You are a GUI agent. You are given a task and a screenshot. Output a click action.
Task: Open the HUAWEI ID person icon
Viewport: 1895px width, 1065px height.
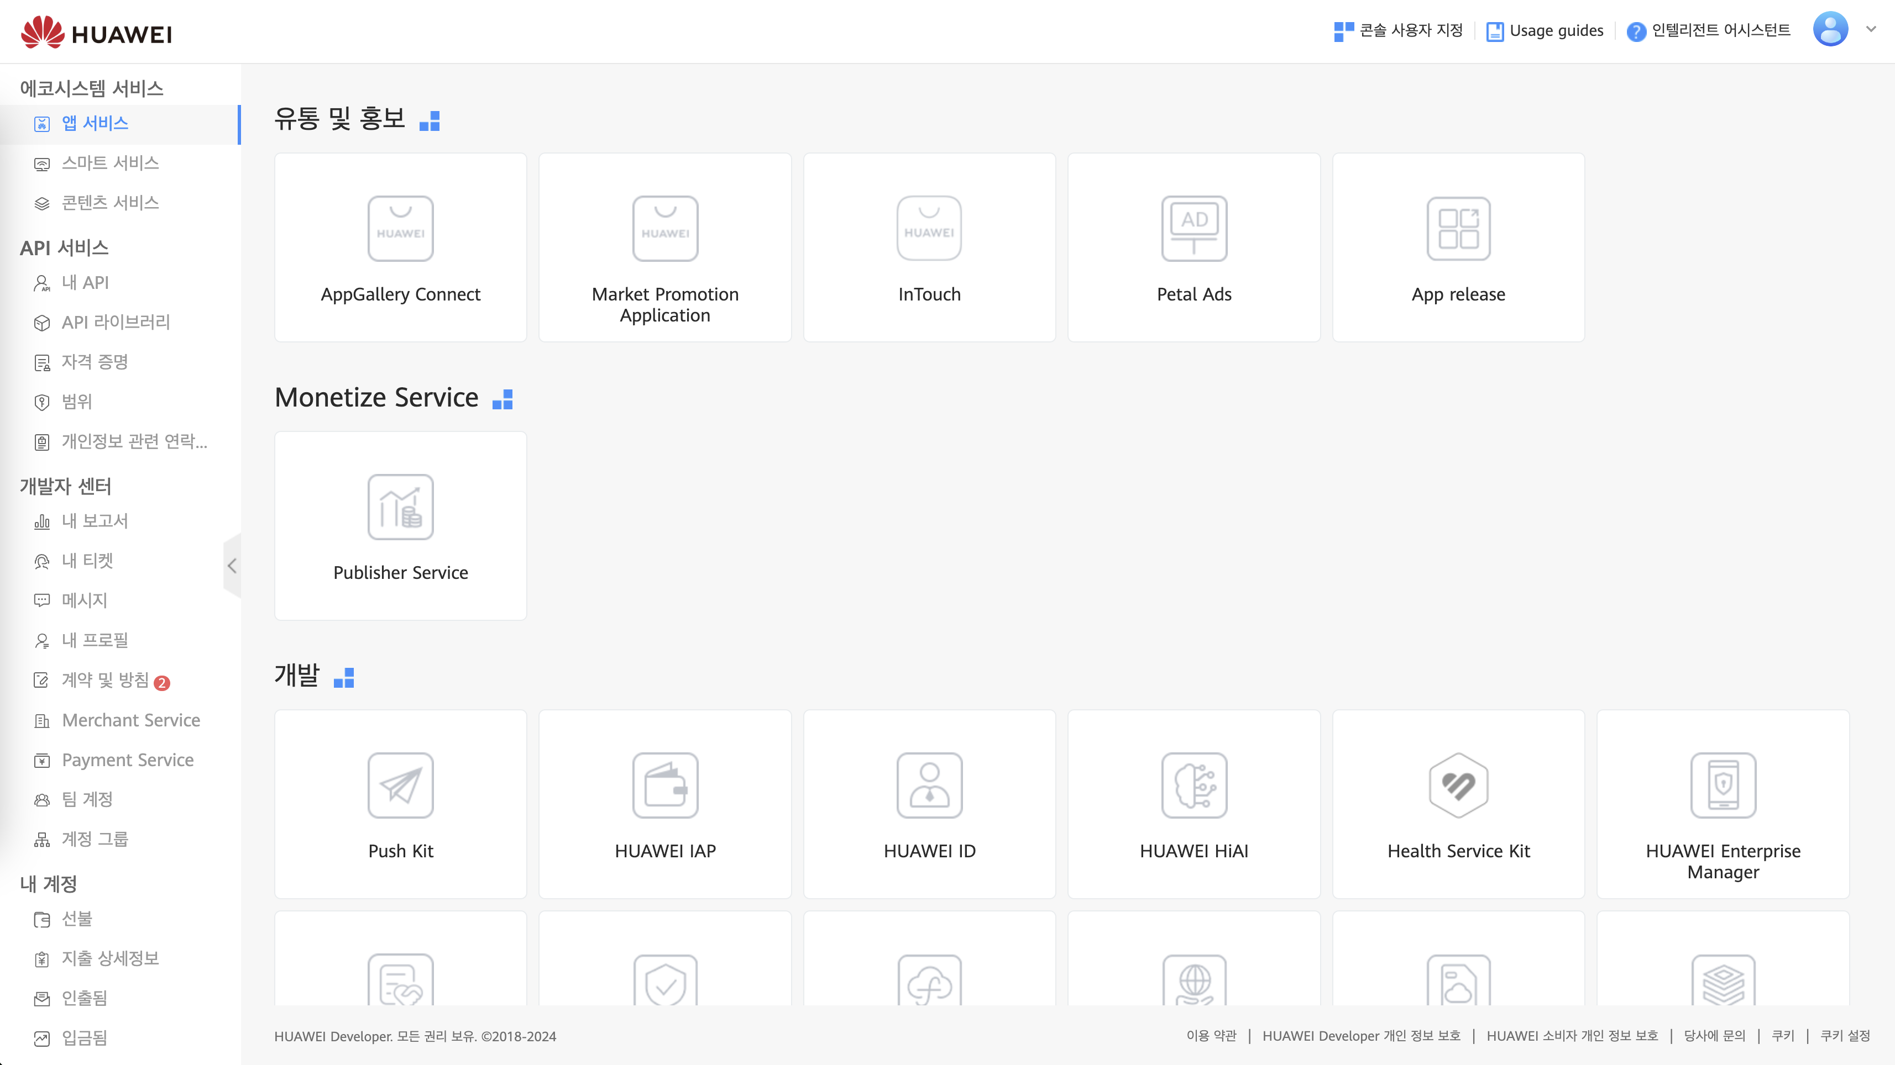pyautogui.click(x=929, y=785)
